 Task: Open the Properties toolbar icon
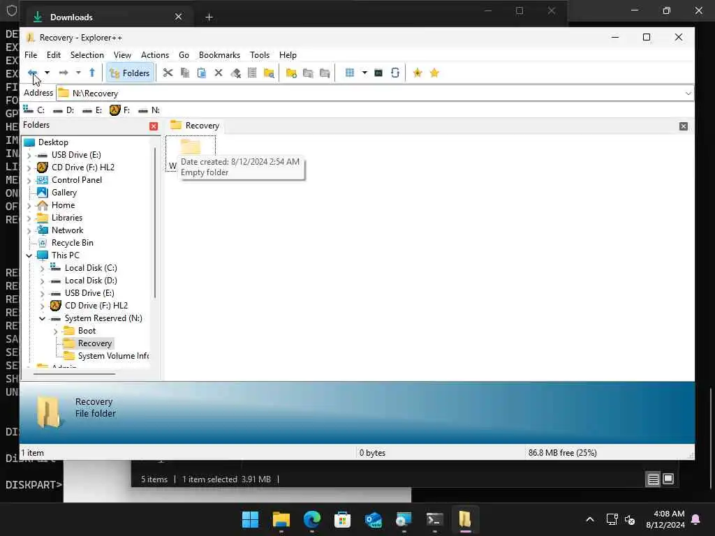[x=252, y=73]
